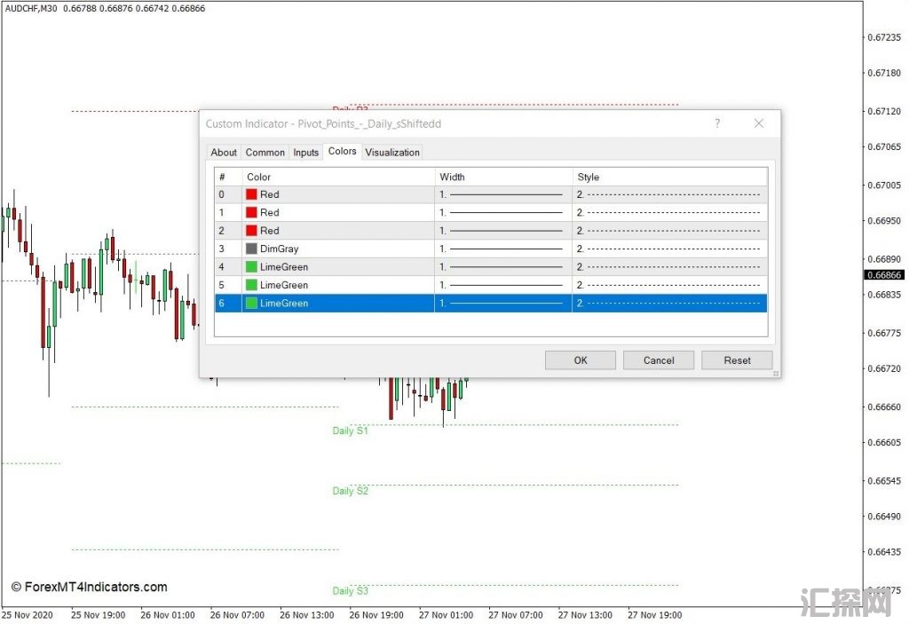909x624 pixels.
Task: Open width dropdown for highlighted row 6
Action: pyautogui.click(x=503, y=304)
